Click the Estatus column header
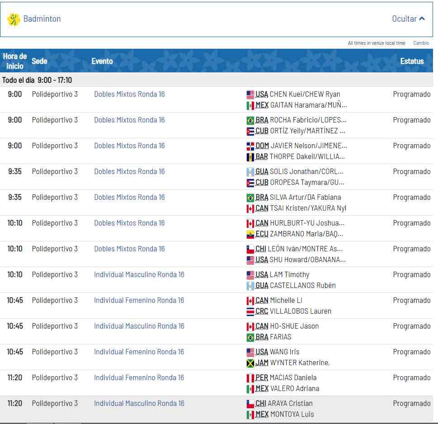The height and width of the screenshot is (424, 438). (x=412, y=61)
